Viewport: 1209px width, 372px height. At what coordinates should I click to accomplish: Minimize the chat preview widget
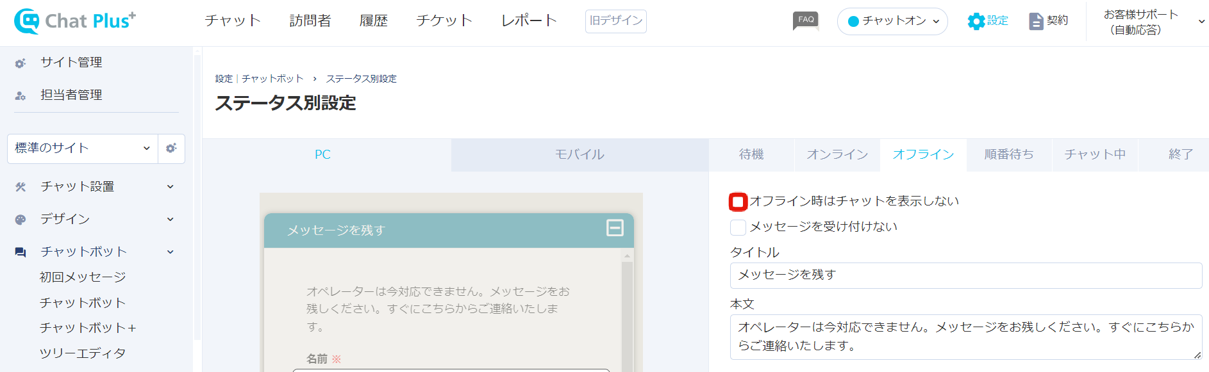[x=615, y=227]
